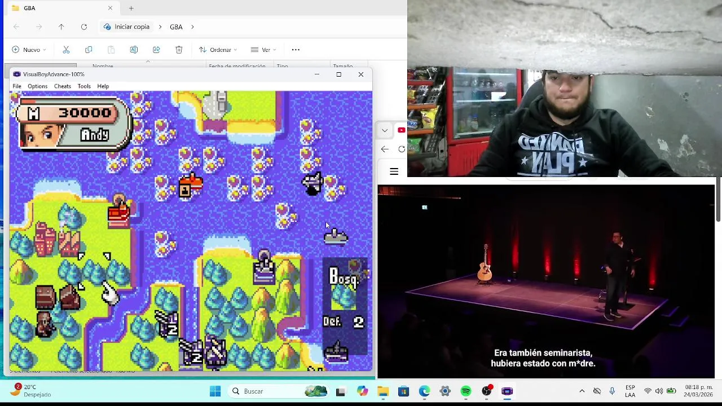Go up one folder in File Explorer
Image resolution: width=722 pixels, height=406 pixels.
point(61,27)
